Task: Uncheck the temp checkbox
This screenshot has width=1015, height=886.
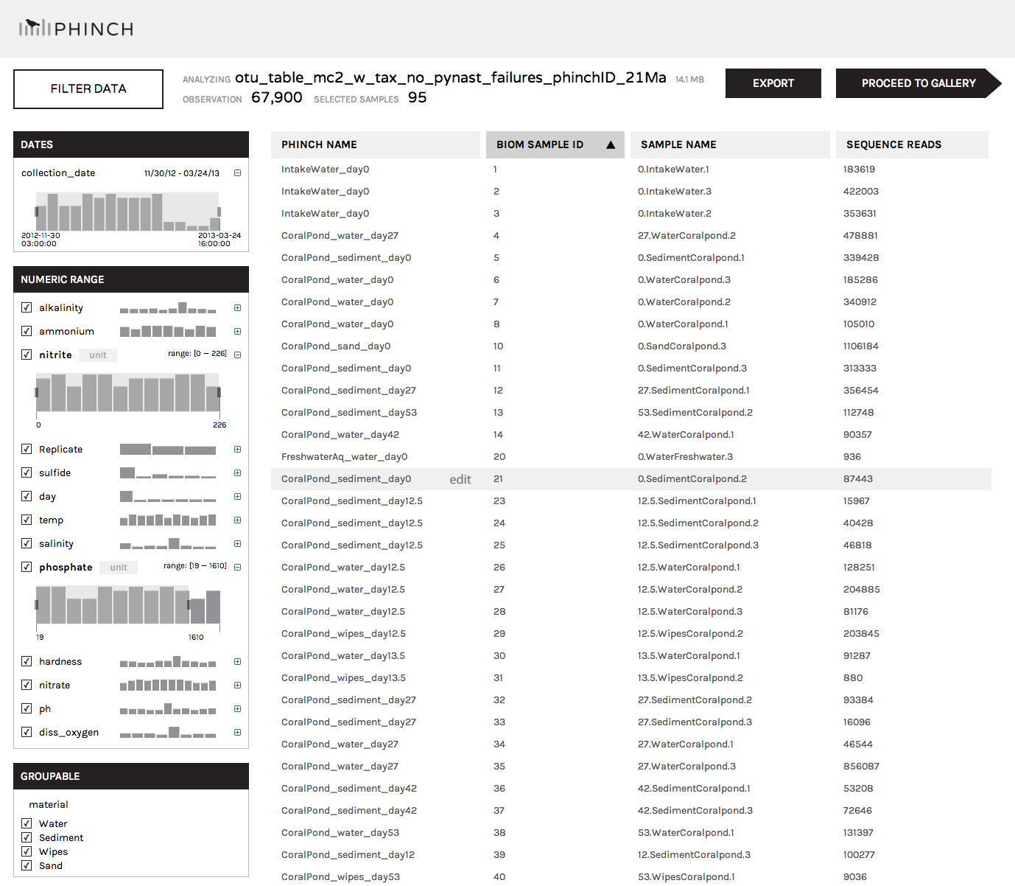Action: tap(27, 520)
